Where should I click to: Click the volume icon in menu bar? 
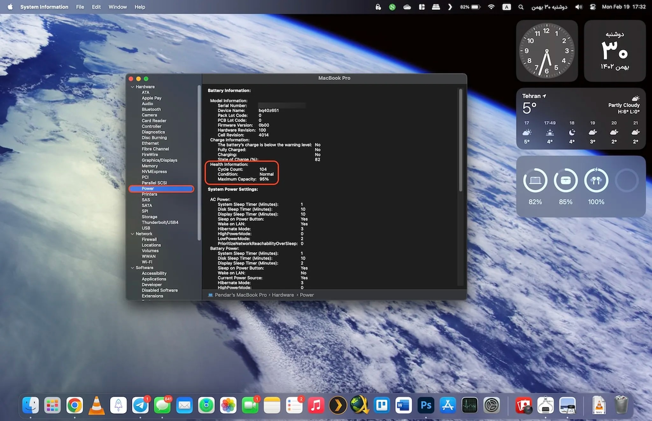tap(578, 7)
